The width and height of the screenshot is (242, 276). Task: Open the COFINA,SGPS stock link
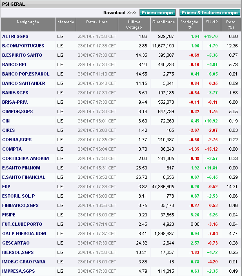tap(17, 140)
